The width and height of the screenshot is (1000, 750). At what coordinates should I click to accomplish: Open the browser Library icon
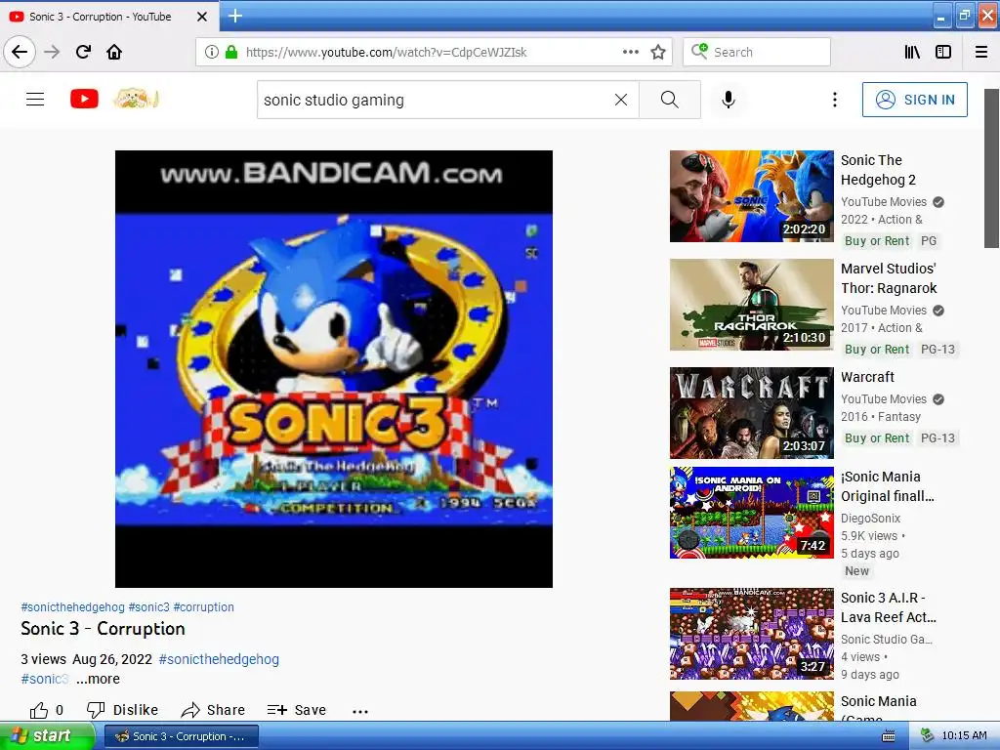tap(913, 52)
